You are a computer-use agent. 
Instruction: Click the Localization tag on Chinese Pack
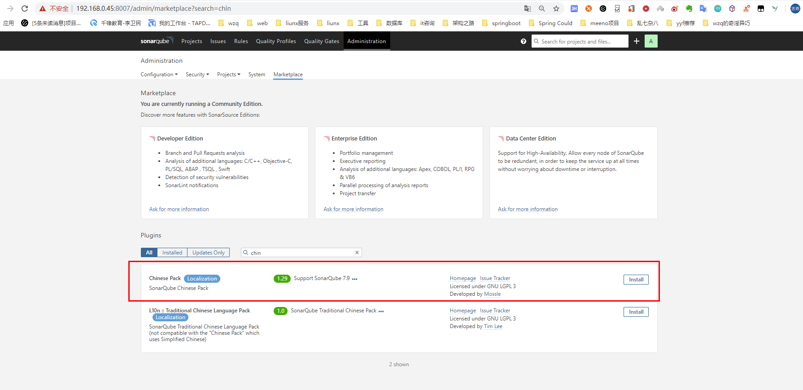coord(202,279)
